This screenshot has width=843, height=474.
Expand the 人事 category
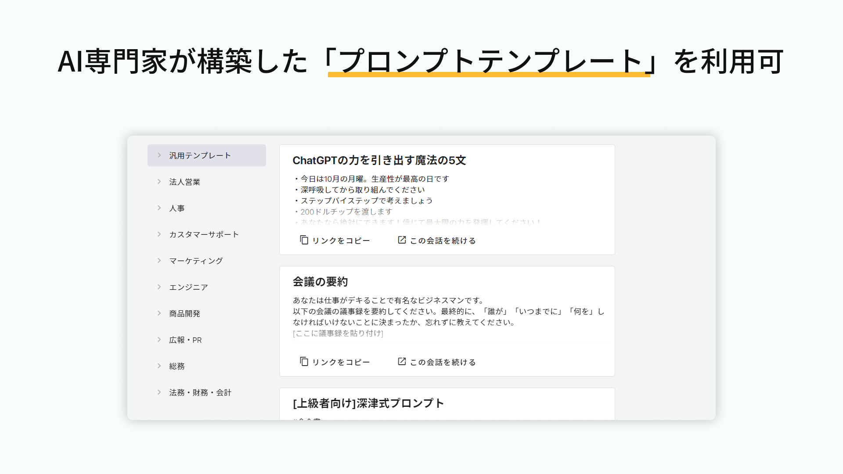pos(177,208)
